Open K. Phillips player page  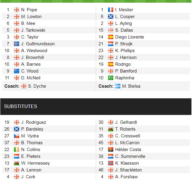125,51
